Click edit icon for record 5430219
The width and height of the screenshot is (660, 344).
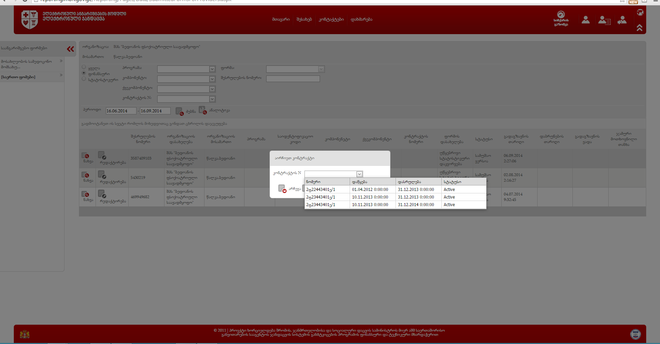pos(102,175)
